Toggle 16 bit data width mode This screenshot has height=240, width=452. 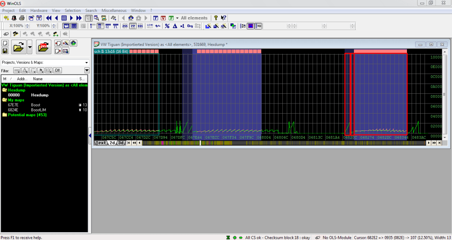point(100,26)
